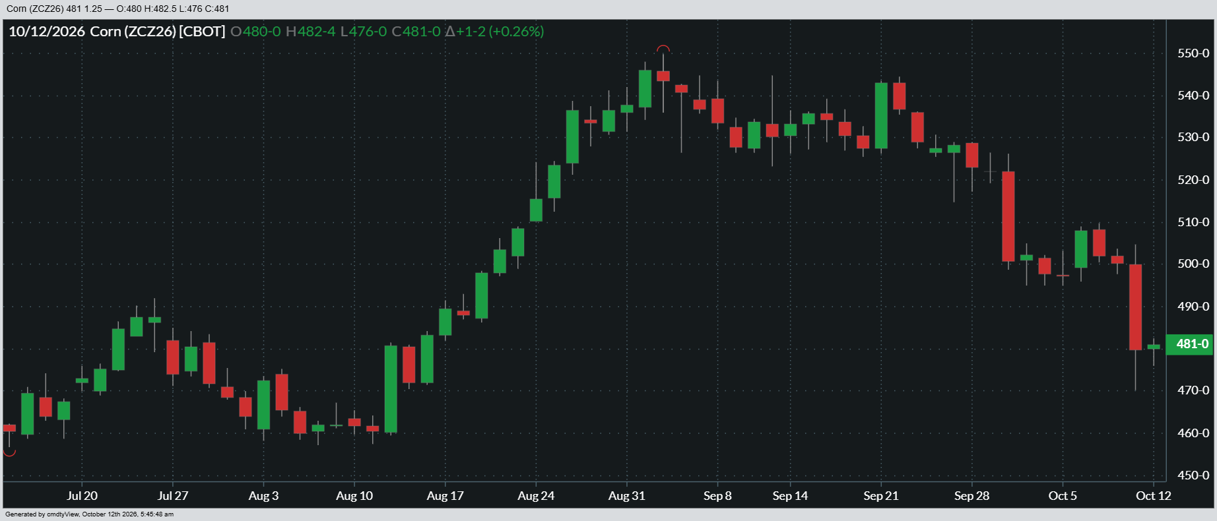The image size is (1217, 521).
Task: Click the top summary line starting 'Corn (ZCZ26) 481'
Action: 118,9
